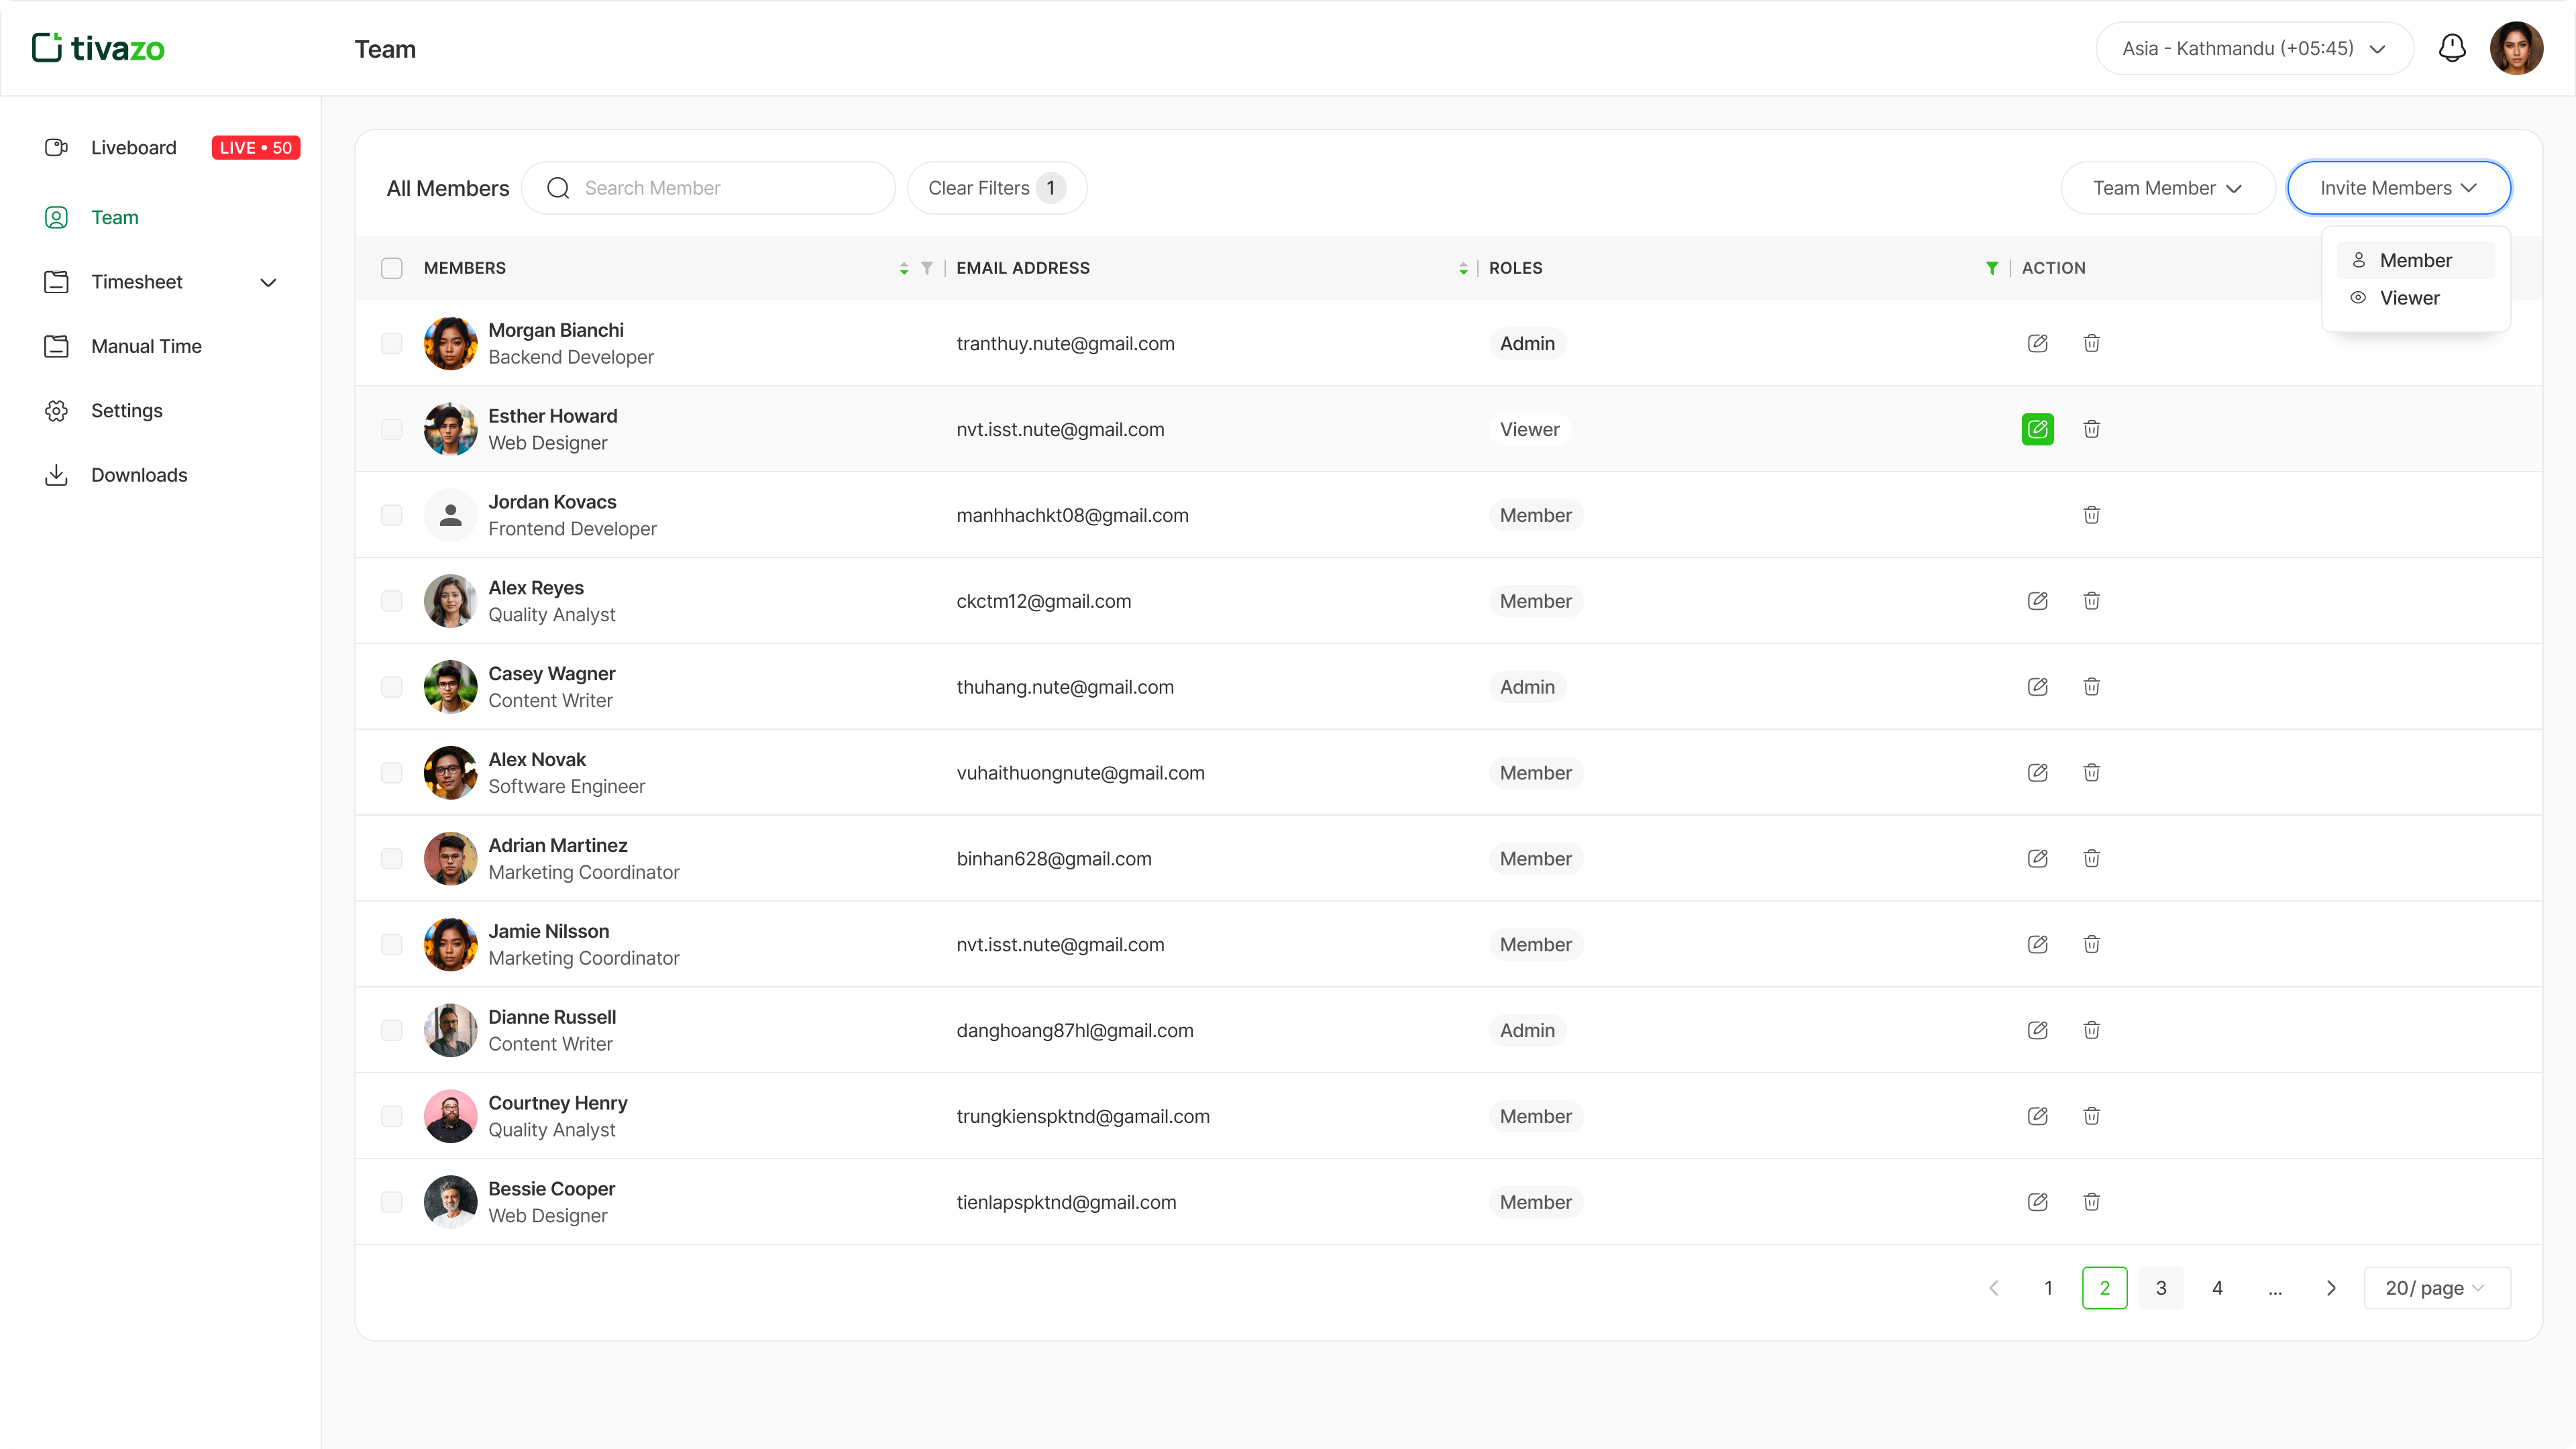Viewport: 2576px width, 1449px height.
Task: Edit Bessie Cooper's member info
Action: pos(2037,1202)
